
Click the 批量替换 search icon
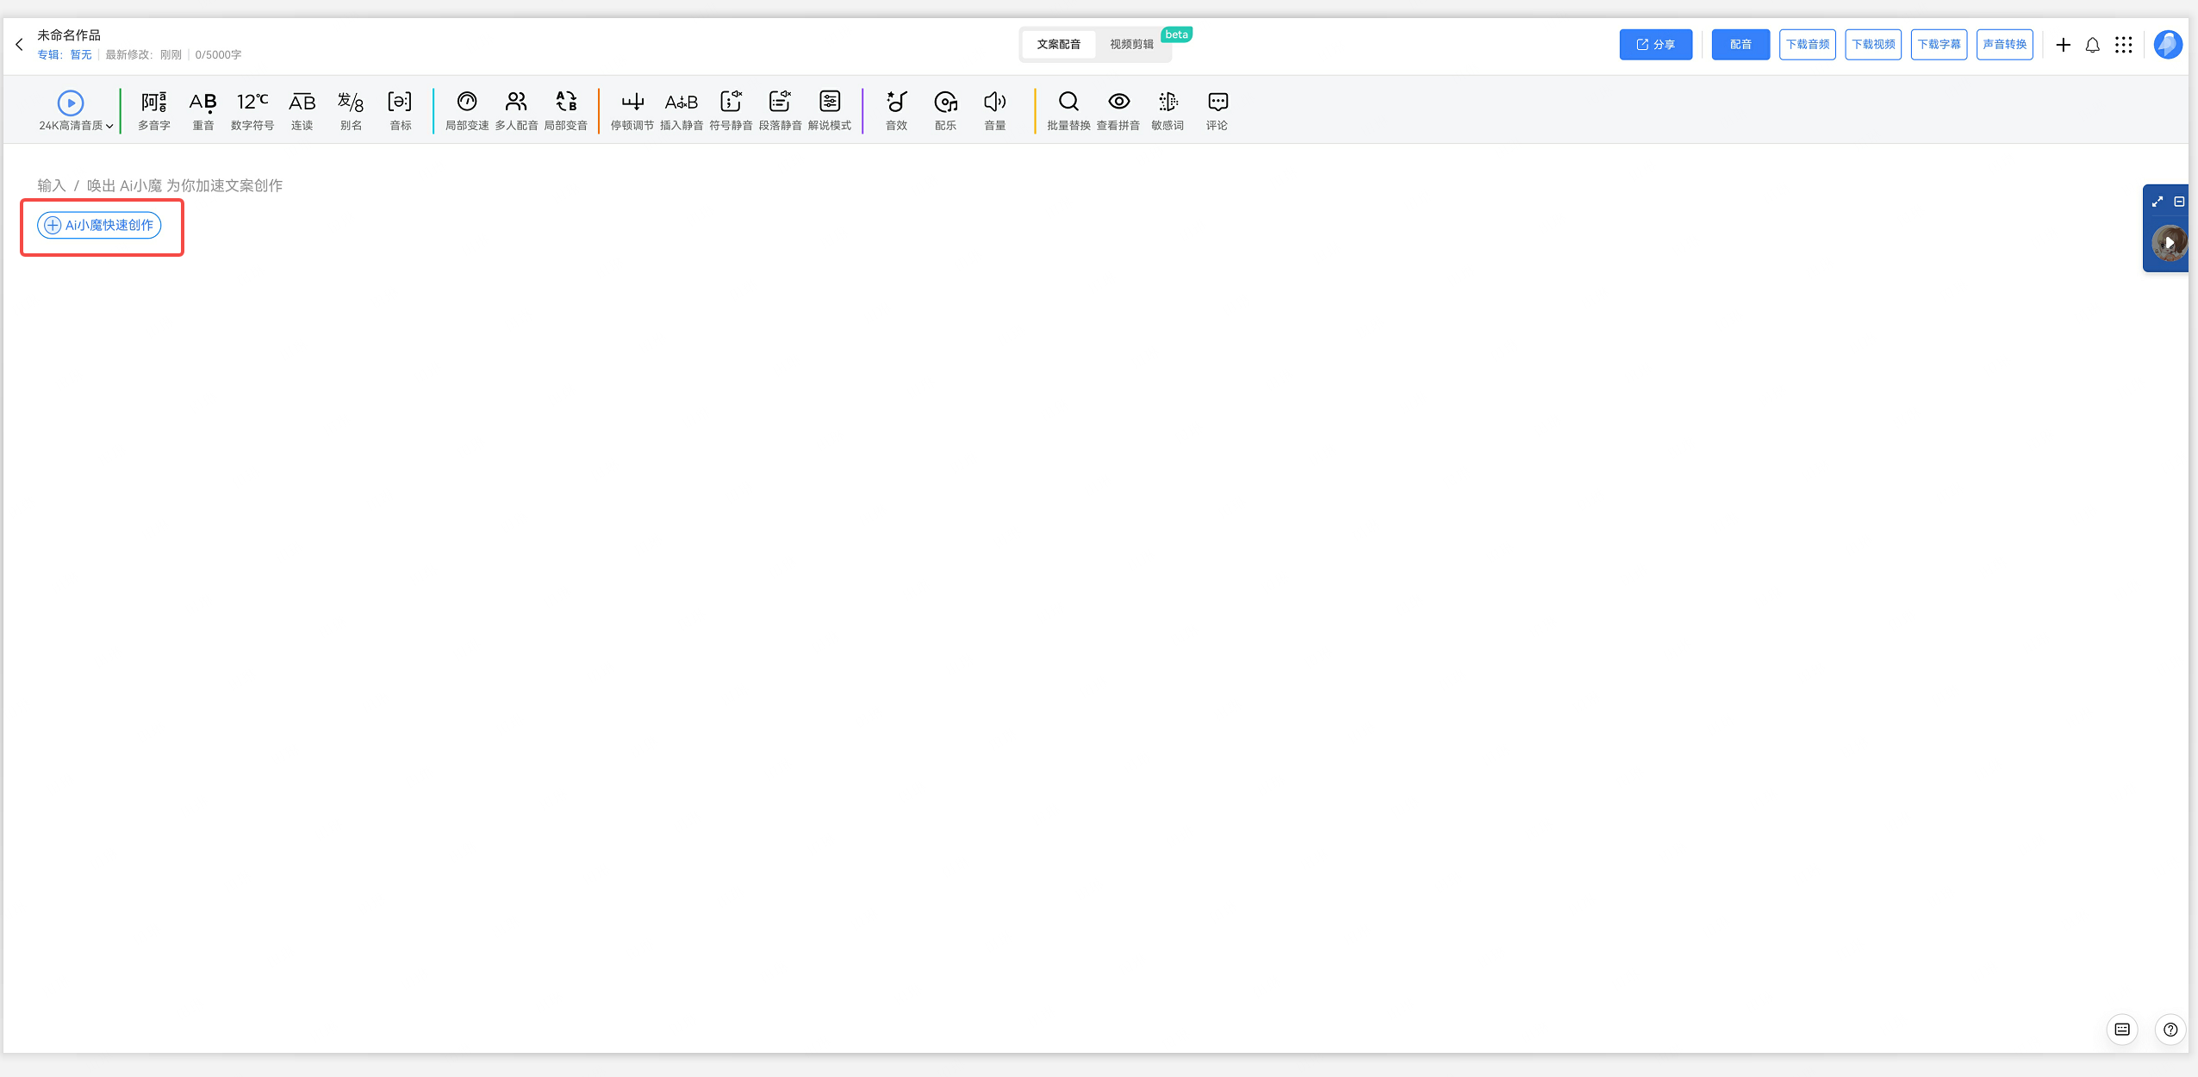(1068, 102)
